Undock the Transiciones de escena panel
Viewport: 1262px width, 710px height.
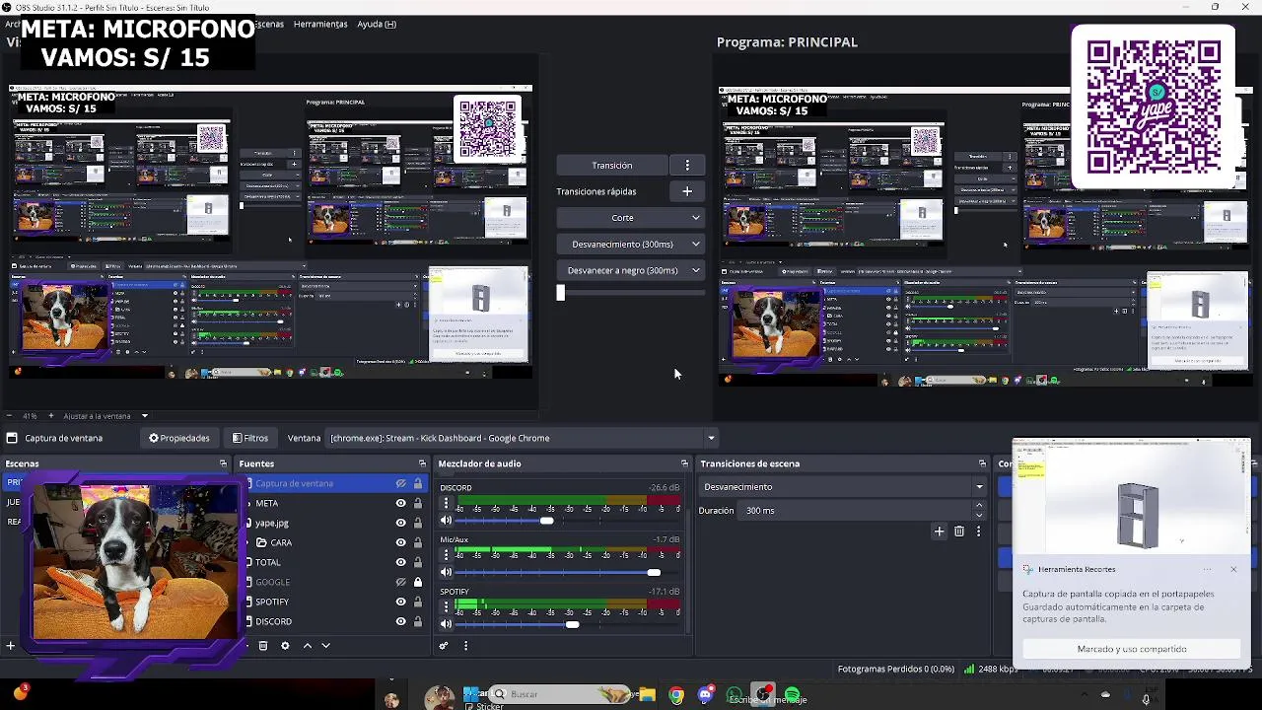pos(982,463)
